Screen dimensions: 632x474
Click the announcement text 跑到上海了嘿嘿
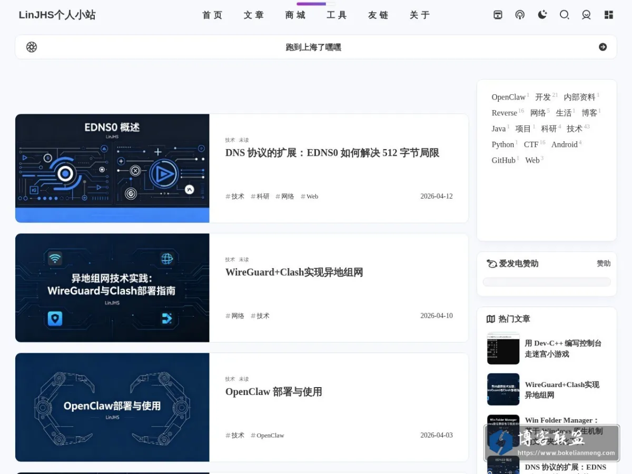coord(313,47)
